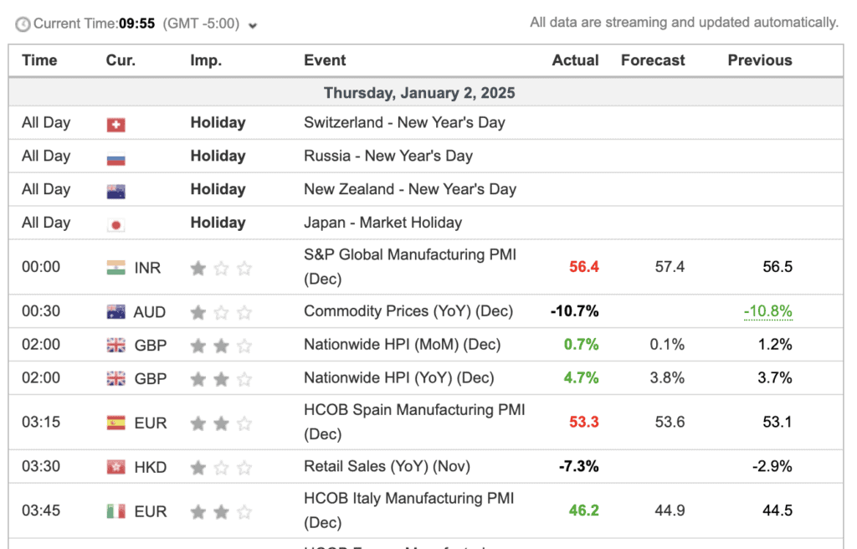
Task: Click the UK flag on Nationwide HPI row
Action: (x=117, y=344)
